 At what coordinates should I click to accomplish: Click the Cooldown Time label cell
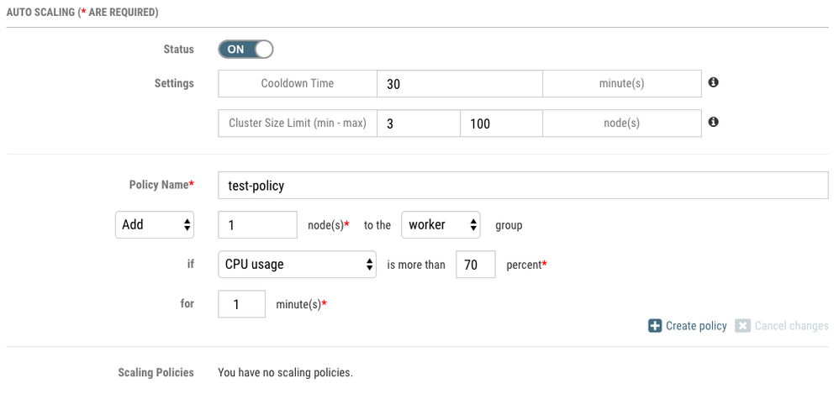point(298,83)
